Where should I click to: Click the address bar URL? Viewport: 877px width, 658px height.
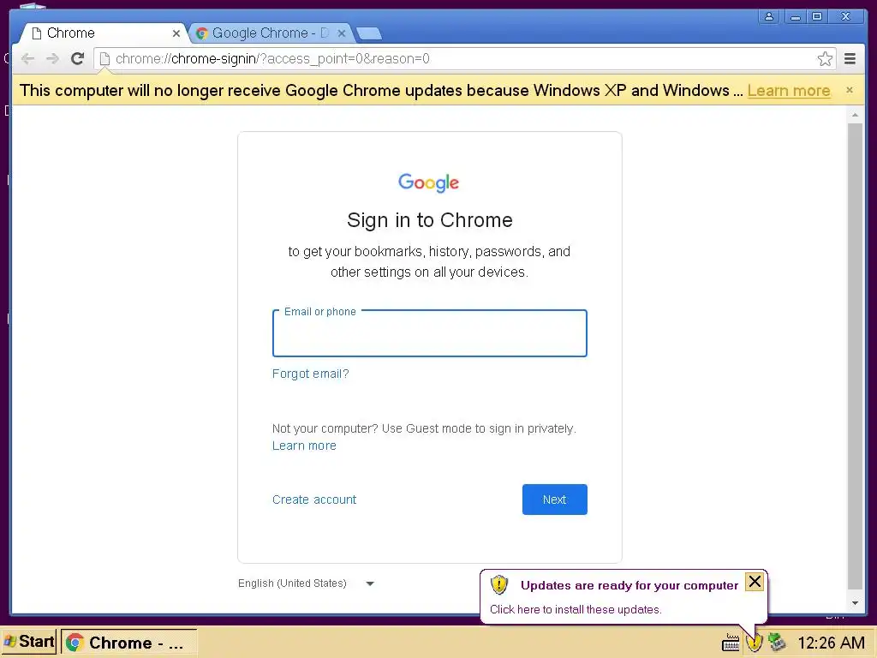[272, 59]
